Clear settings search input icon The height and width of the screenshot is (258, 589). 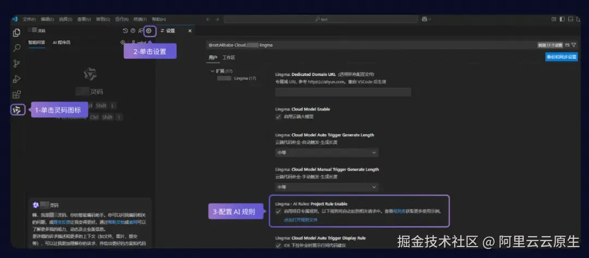point(567,45)
